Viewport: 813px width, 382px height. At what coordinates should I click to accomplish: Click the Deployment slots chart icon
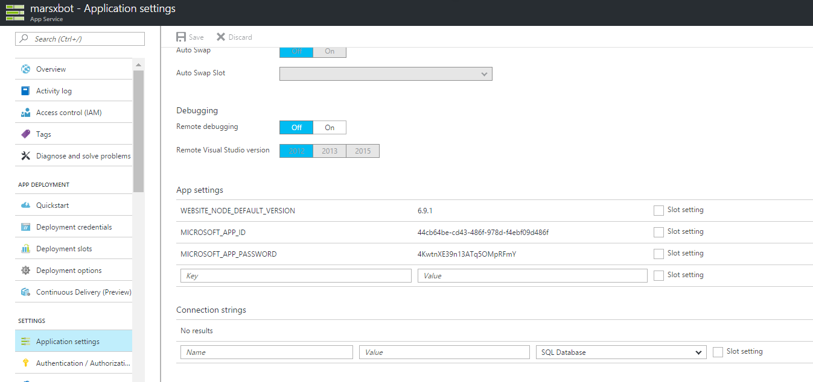coord(25,249)
